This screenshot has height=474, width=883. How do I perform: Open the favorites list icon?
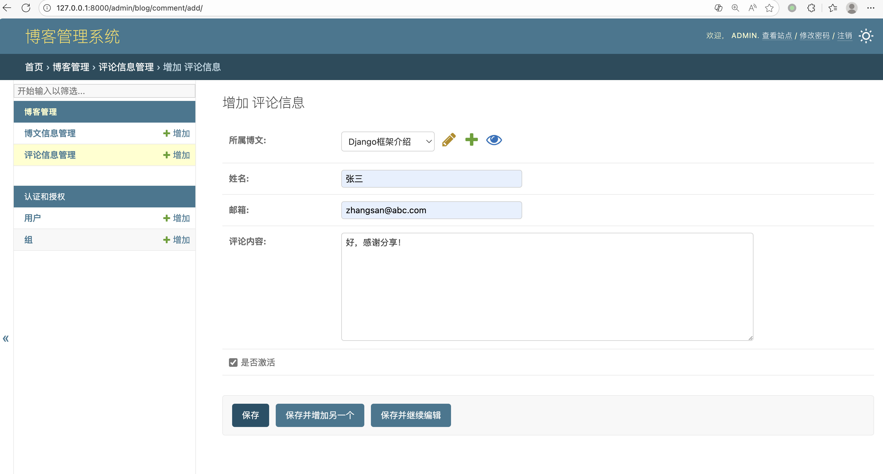pyautogui.click(x=833, y=8)
